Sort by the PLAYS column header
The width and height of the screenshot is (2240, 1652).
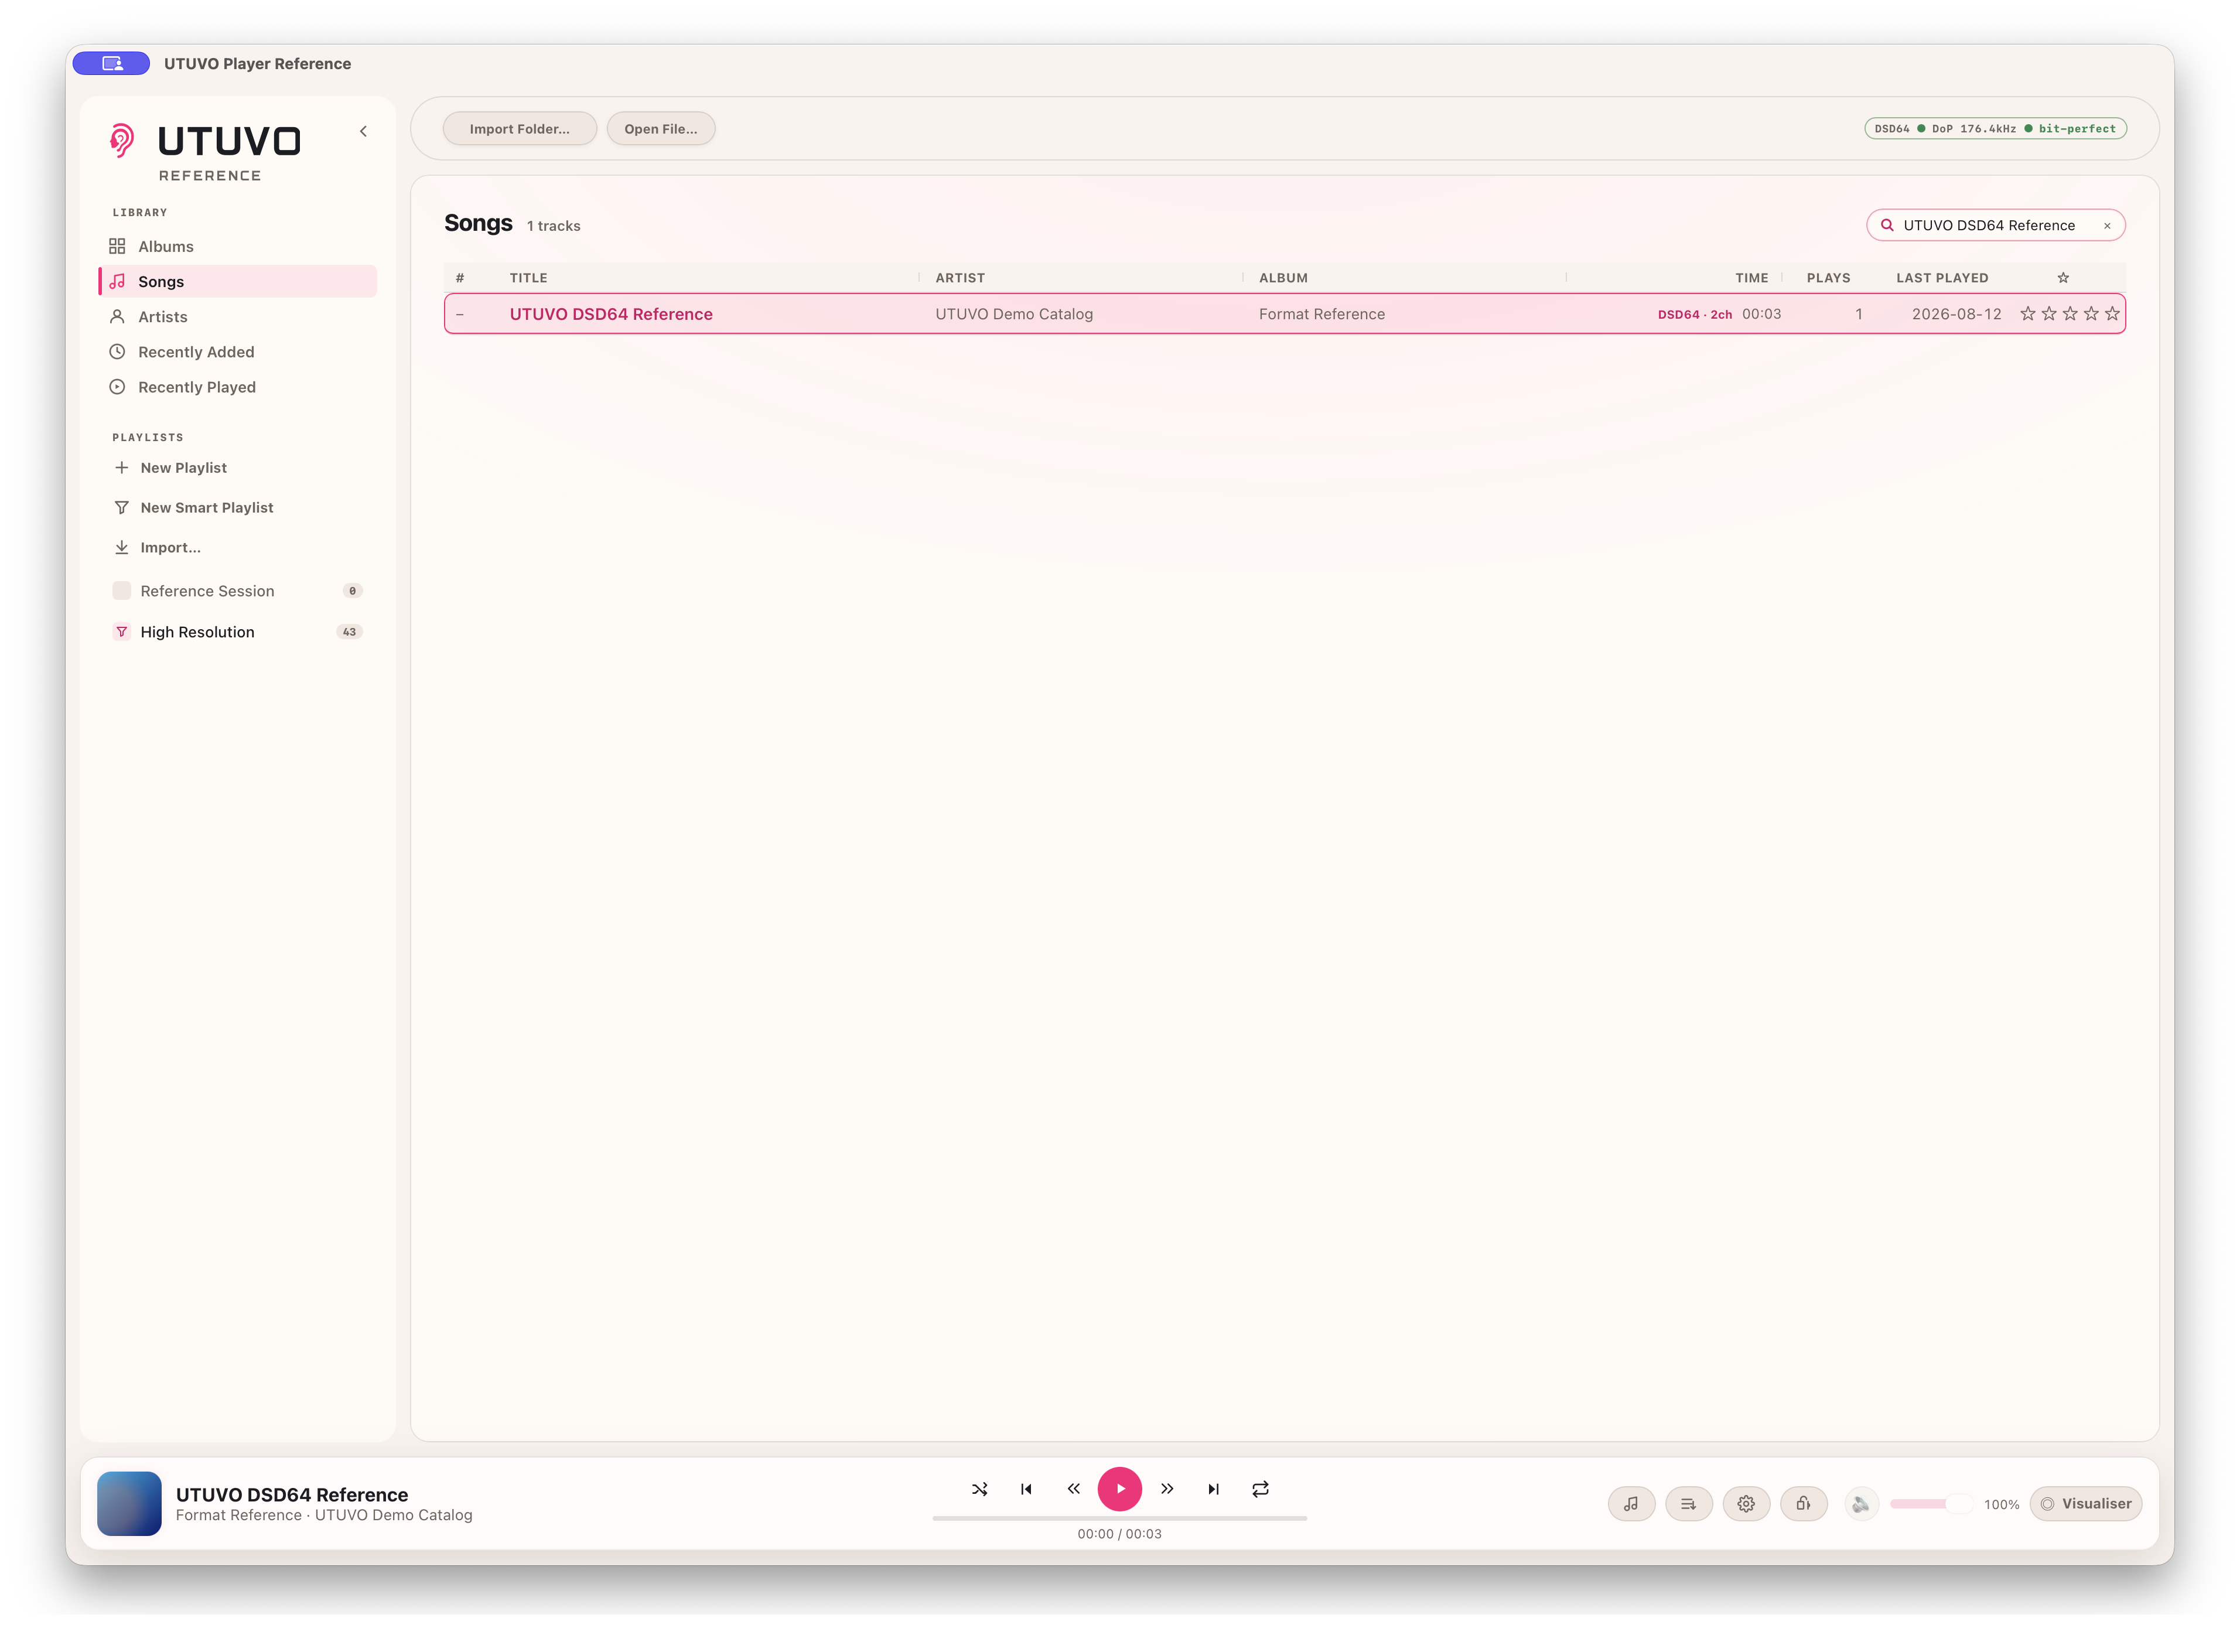coord(1828,278)
